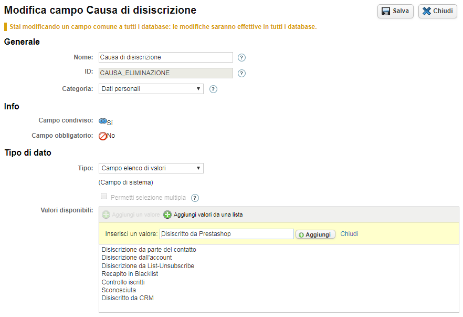Select Disiscritto da CRM value
This screenshot has height=317, width=463.
click(128, 298)
